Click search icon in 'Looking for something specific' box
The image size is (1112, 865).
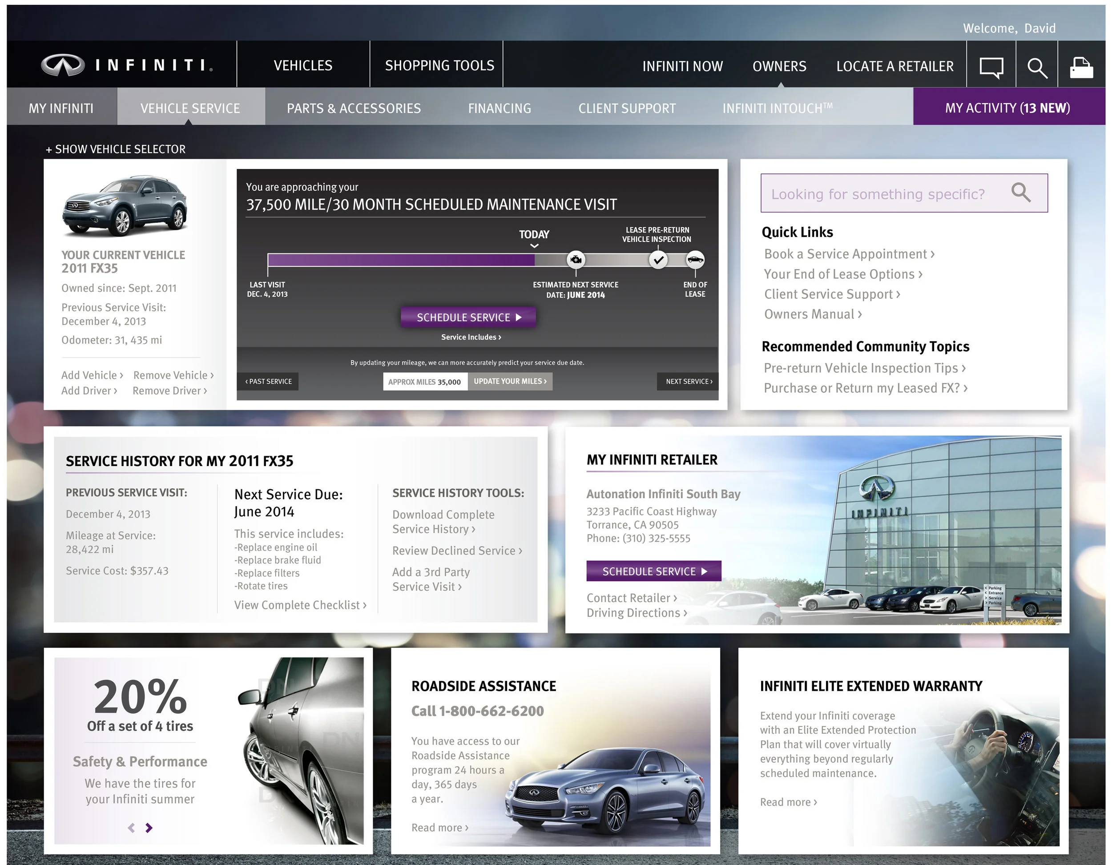1020,193
